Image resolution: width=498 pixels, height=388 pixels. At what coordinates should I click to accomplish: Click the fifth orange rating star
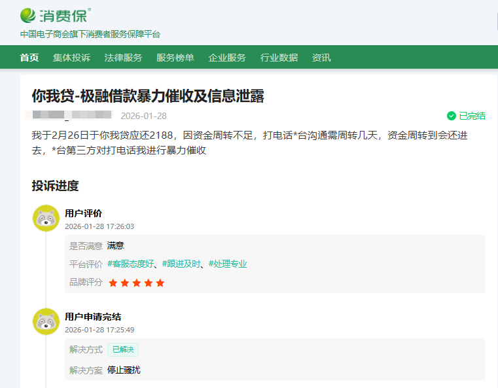160,283
